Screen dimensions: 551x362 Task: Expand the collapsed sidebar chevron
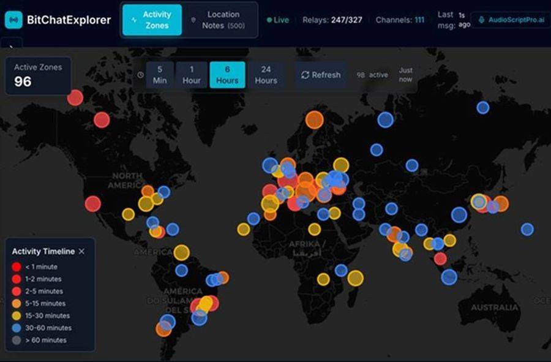[x=12, y=45]
